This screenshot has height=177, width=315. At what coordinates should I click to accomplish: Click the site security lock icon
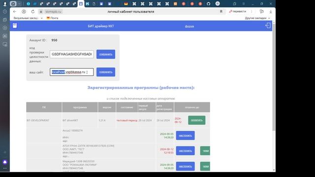coord(41,12)
